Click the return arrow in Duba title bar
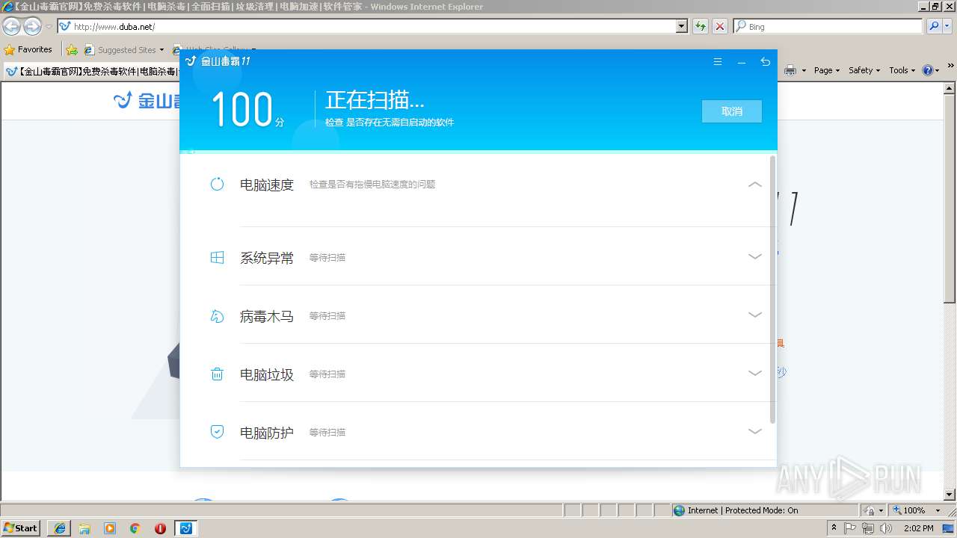This screenshot has height=538, width=957. (765, 62)
